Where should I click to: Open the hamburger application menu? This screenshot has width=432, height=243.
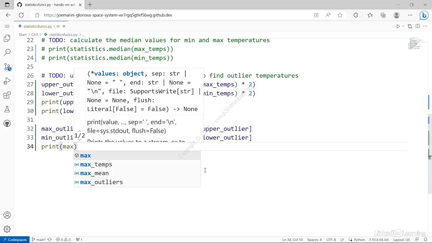click(x=7, y=26)
